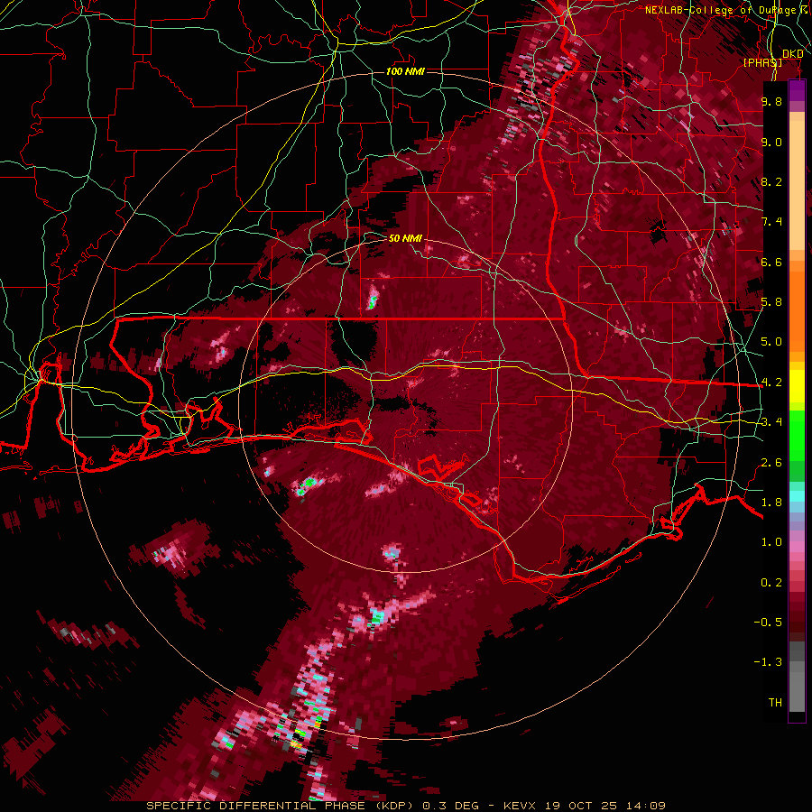Select the 1.0 scale value
This screenshot has width=812, height=812.
(771, 542)
